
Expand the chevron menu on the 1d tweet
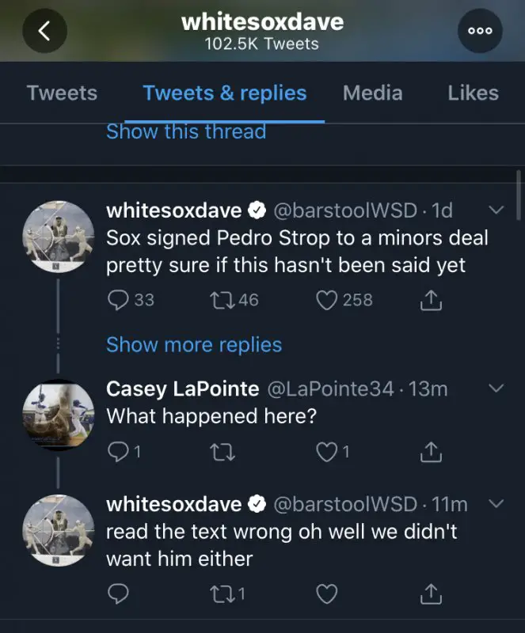496,210
